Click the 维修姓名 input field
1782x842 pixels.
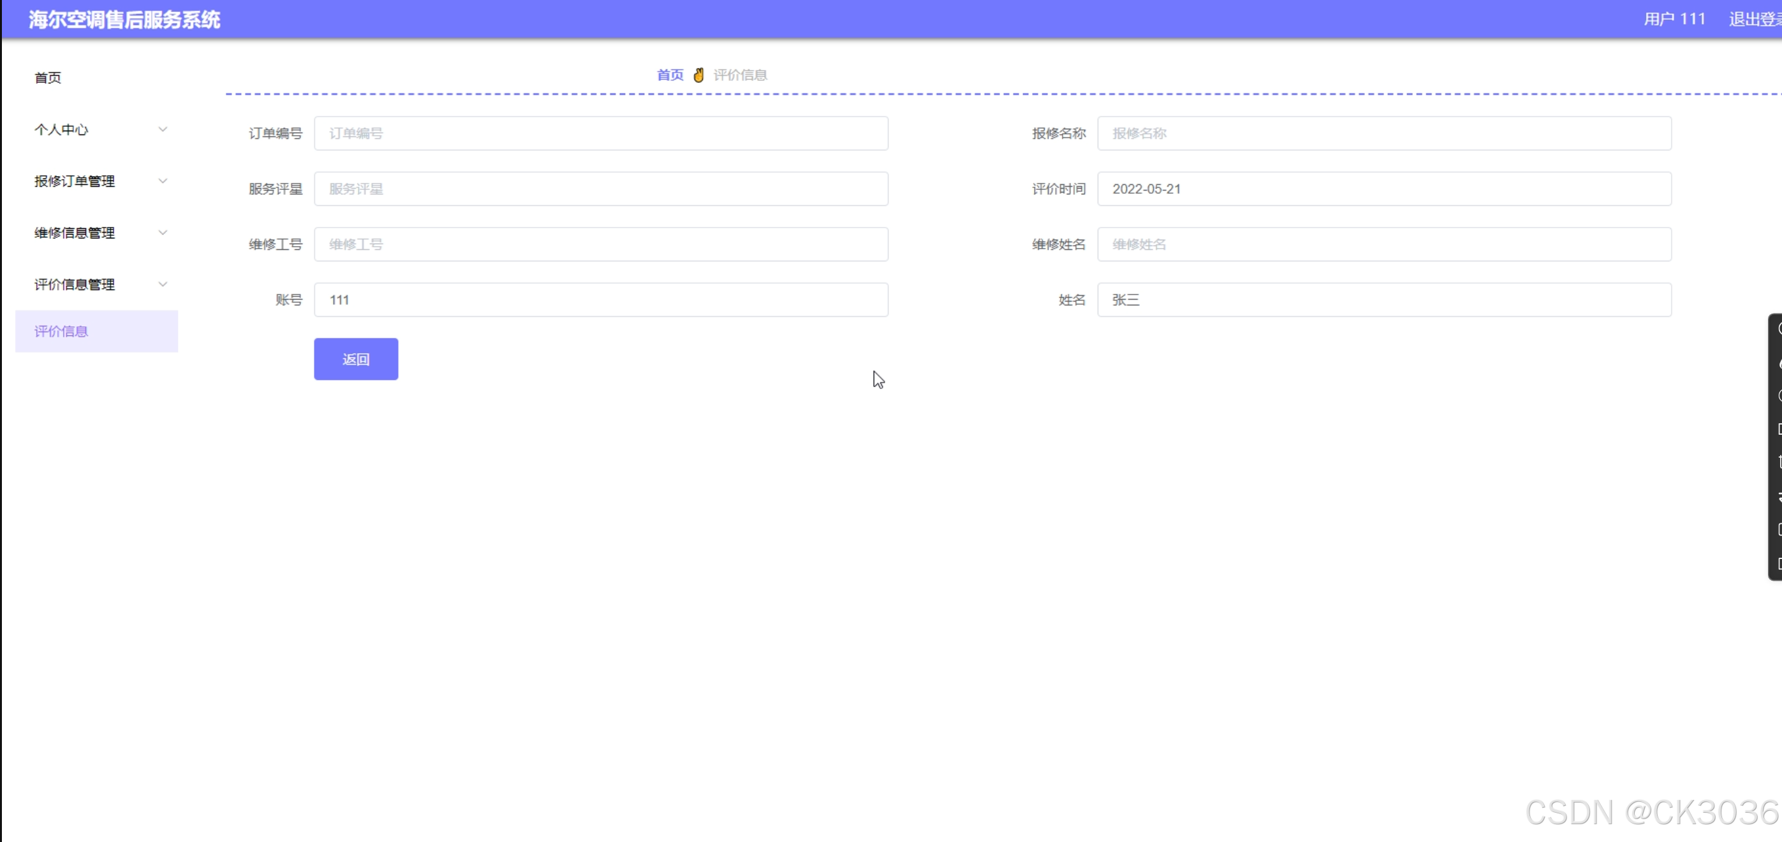coord(1383,244)
